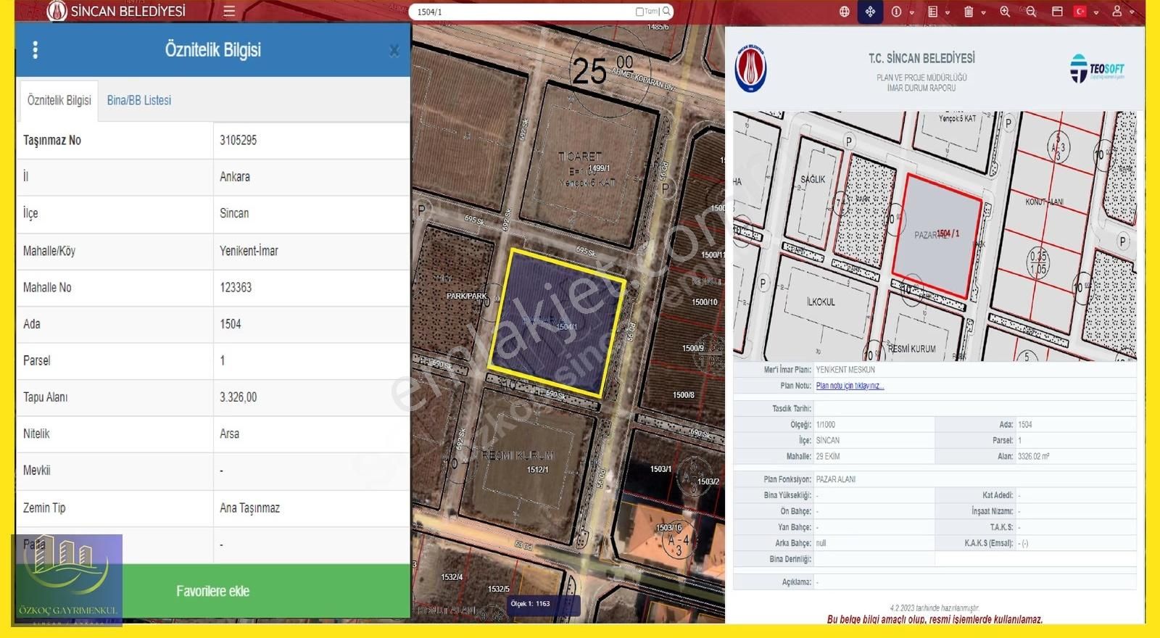Screen dimensions: 1160x638
Task: Click the Favorilere ekle button
Action: tap(212, 591)
